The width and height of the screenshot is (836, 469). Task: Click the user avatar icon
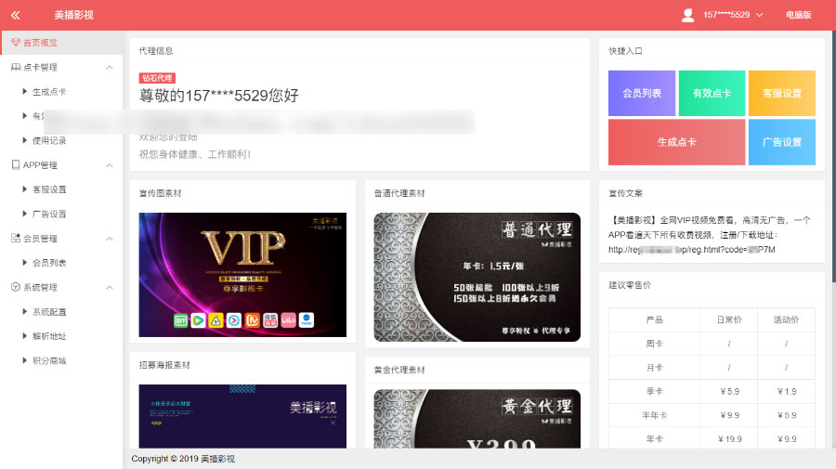tap(687, 15)
